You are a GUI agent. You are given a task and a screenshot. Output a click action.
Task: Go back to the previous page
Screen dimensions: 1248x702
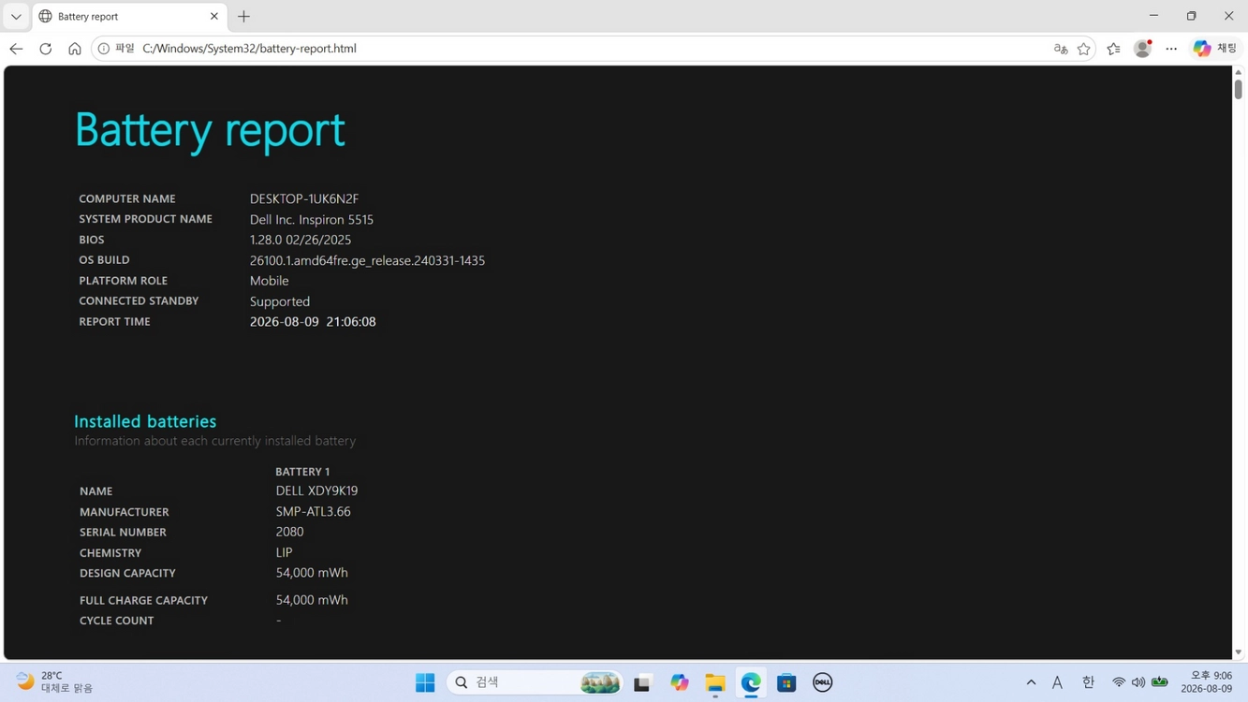point(16,49)
